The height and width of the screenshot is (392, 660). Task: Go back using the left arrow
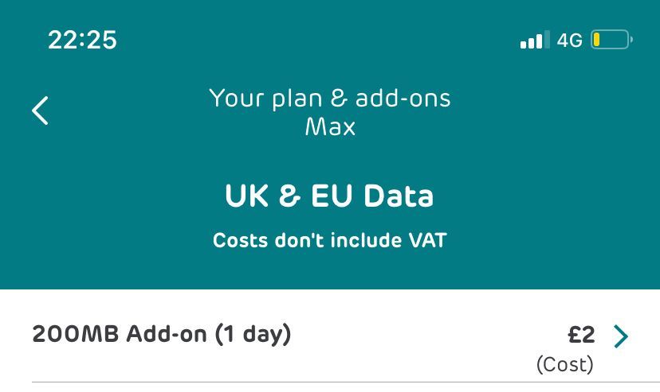[40, 111]
